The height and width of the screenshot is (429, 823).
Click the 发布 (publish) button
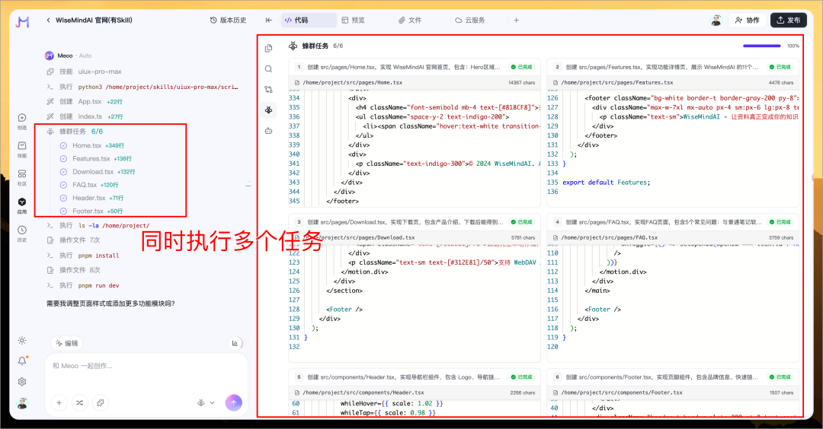(x=789, y=20)
